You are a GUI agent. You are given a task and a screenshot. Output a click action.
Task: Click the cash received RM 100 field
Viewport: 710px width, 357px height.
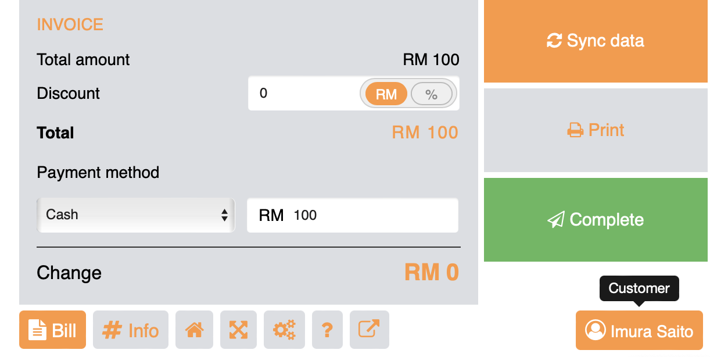tap(372, 216)
